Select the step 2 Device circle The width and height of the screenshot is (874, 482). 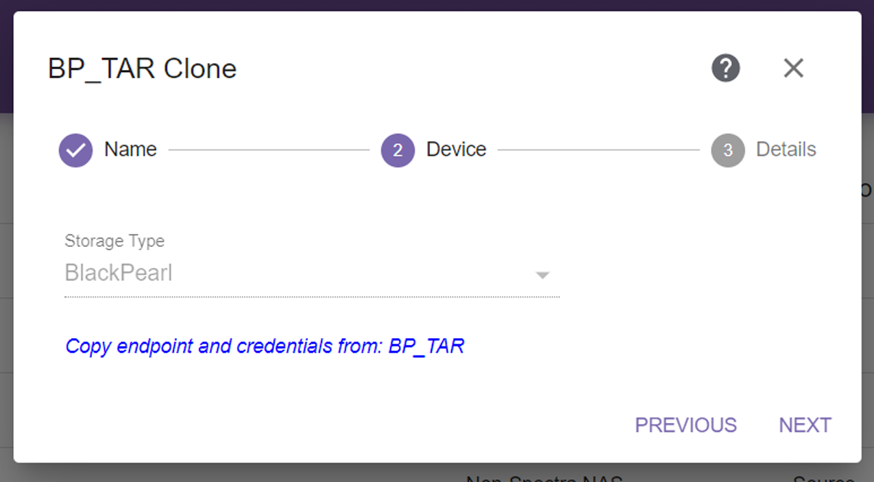398,150
